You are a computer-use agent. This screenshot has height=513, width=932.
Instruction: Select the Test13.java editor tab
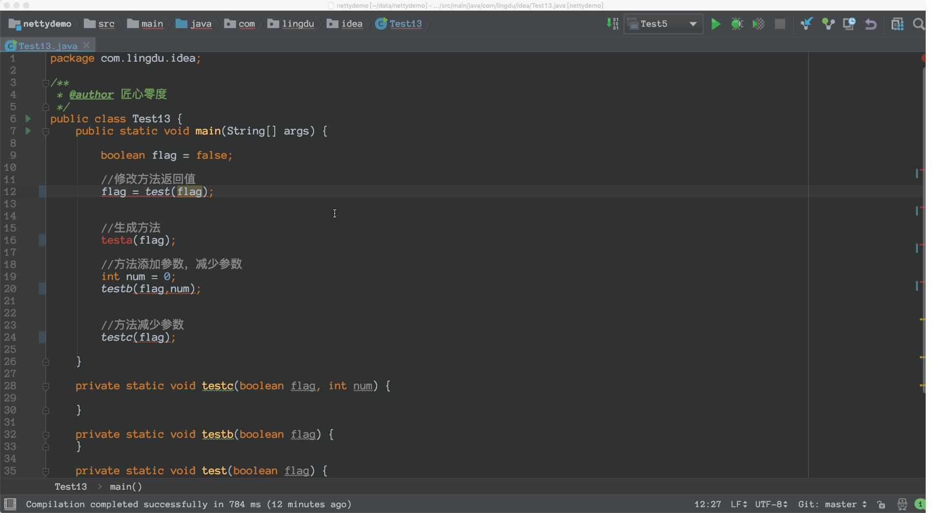tap(47, 45)
